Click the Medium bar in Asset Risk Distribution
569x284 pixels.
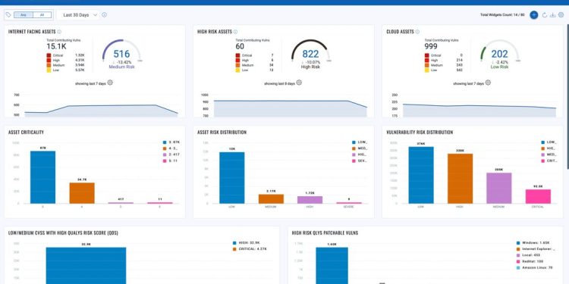271,199
